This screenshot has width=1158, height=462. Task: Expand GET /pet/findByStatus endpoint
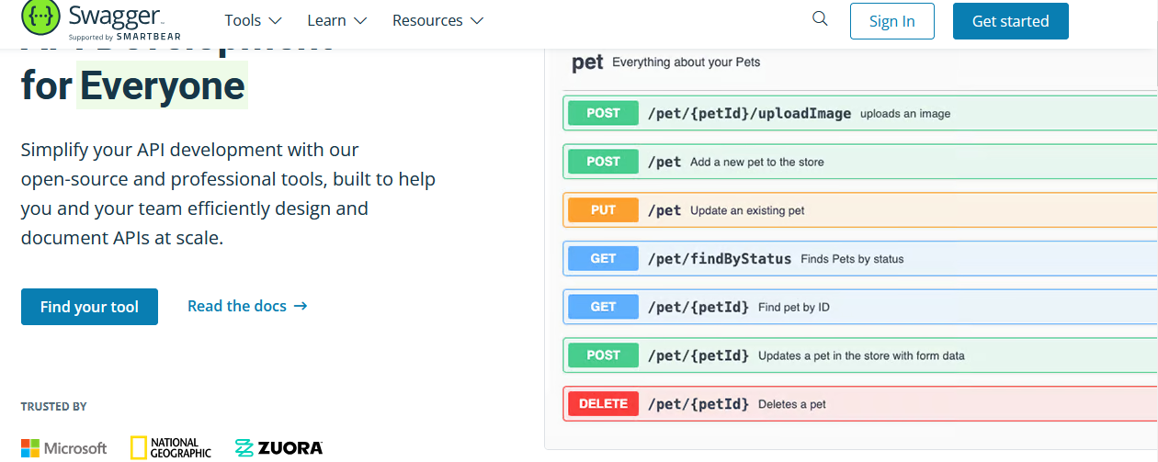point(859,258)
